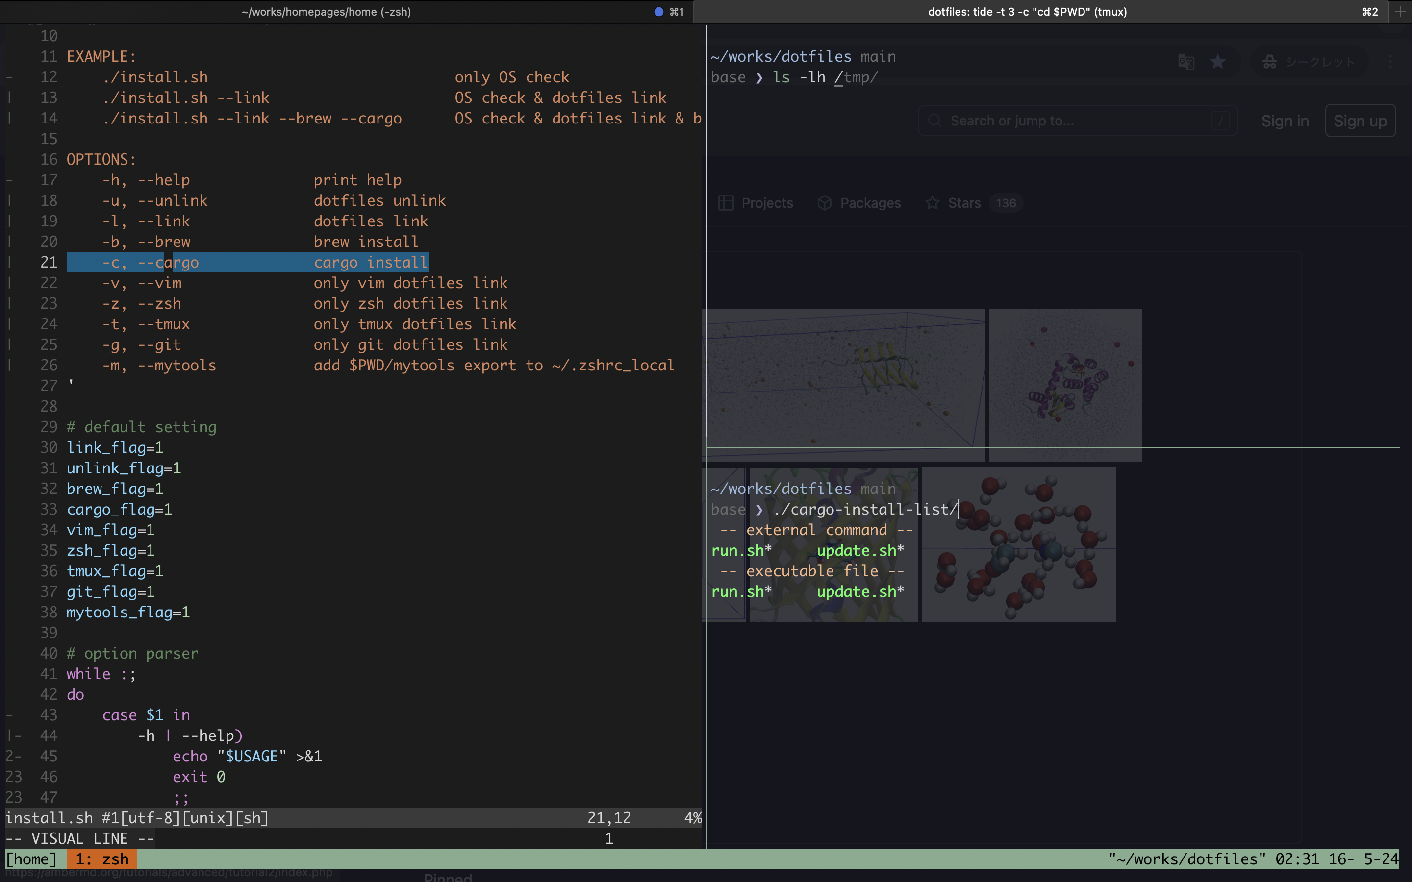1412x882 pixels.
Task: Click the './cargo-install-list/' command in lower pane
Action: (865, 509)
